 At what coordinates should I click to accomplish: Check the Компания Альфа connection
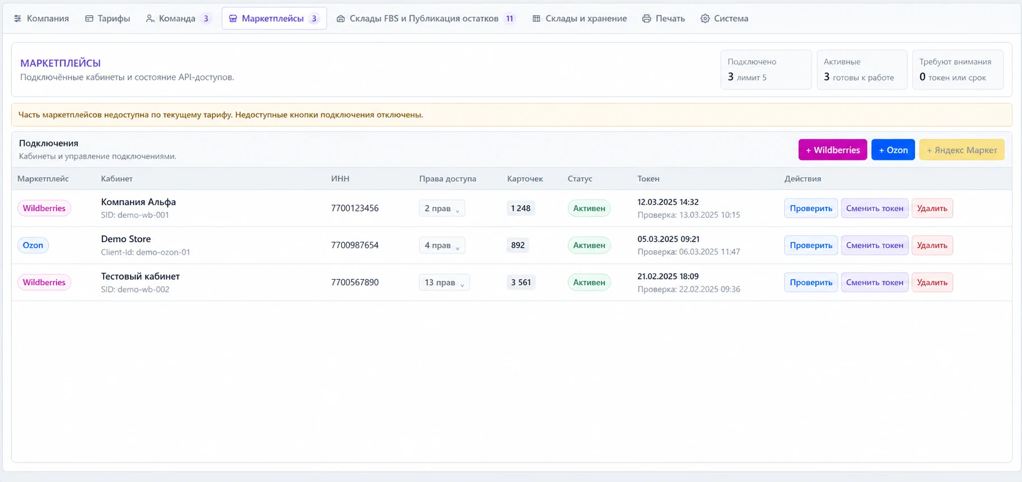click(811, 208)
